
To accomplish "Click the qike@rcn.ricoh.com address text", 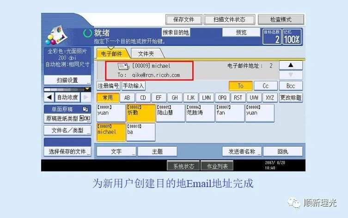I will 156,75.
